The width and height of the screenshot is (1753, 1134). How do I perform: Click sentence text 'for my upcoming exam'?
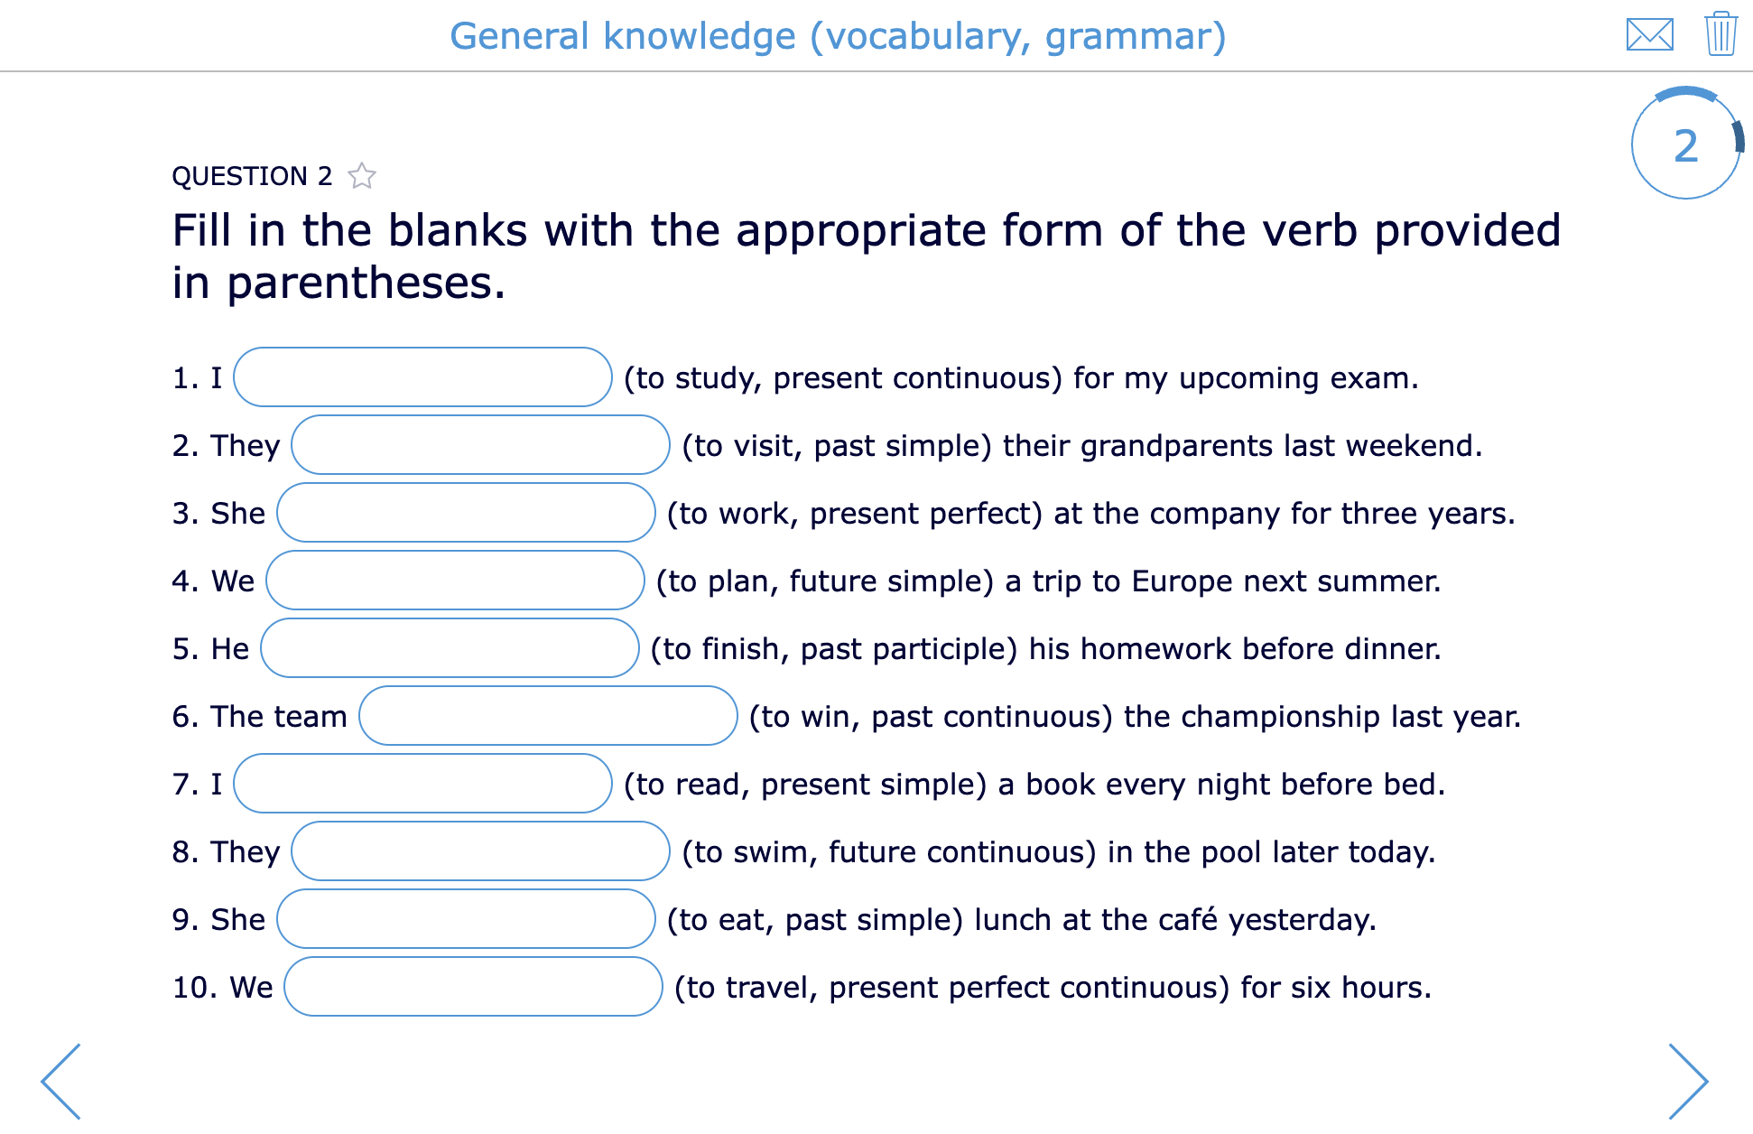[x=1246, y=377]
